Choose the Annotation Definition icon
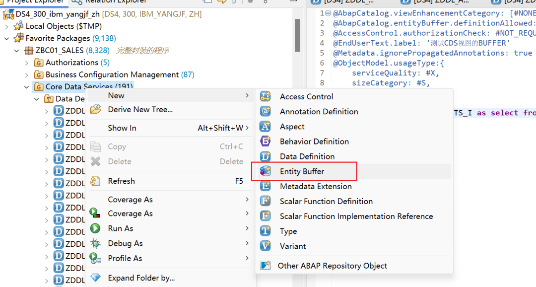 coord(265,112)
